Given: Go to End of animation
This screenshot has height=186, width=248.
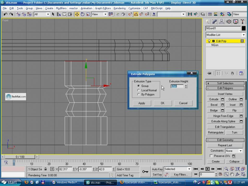Looking at the screenshot, I should pos(219,169).
